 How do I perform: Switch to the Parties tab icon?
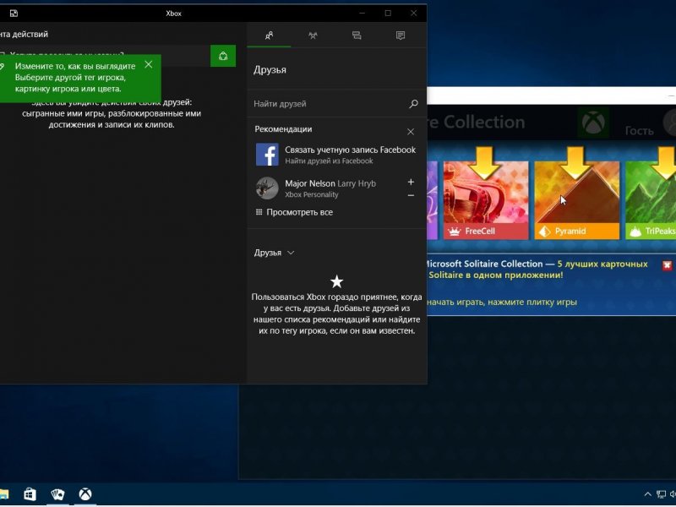point(313,35)
